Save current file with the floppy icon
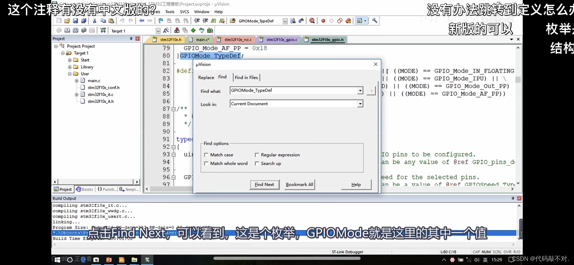Screen dimensions: 574x265 pos(75,21)
